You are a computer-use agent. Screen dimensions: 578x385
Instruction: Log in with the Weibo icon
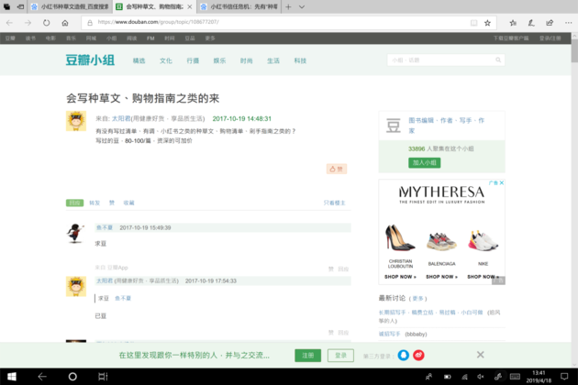(x=418, y=355)
